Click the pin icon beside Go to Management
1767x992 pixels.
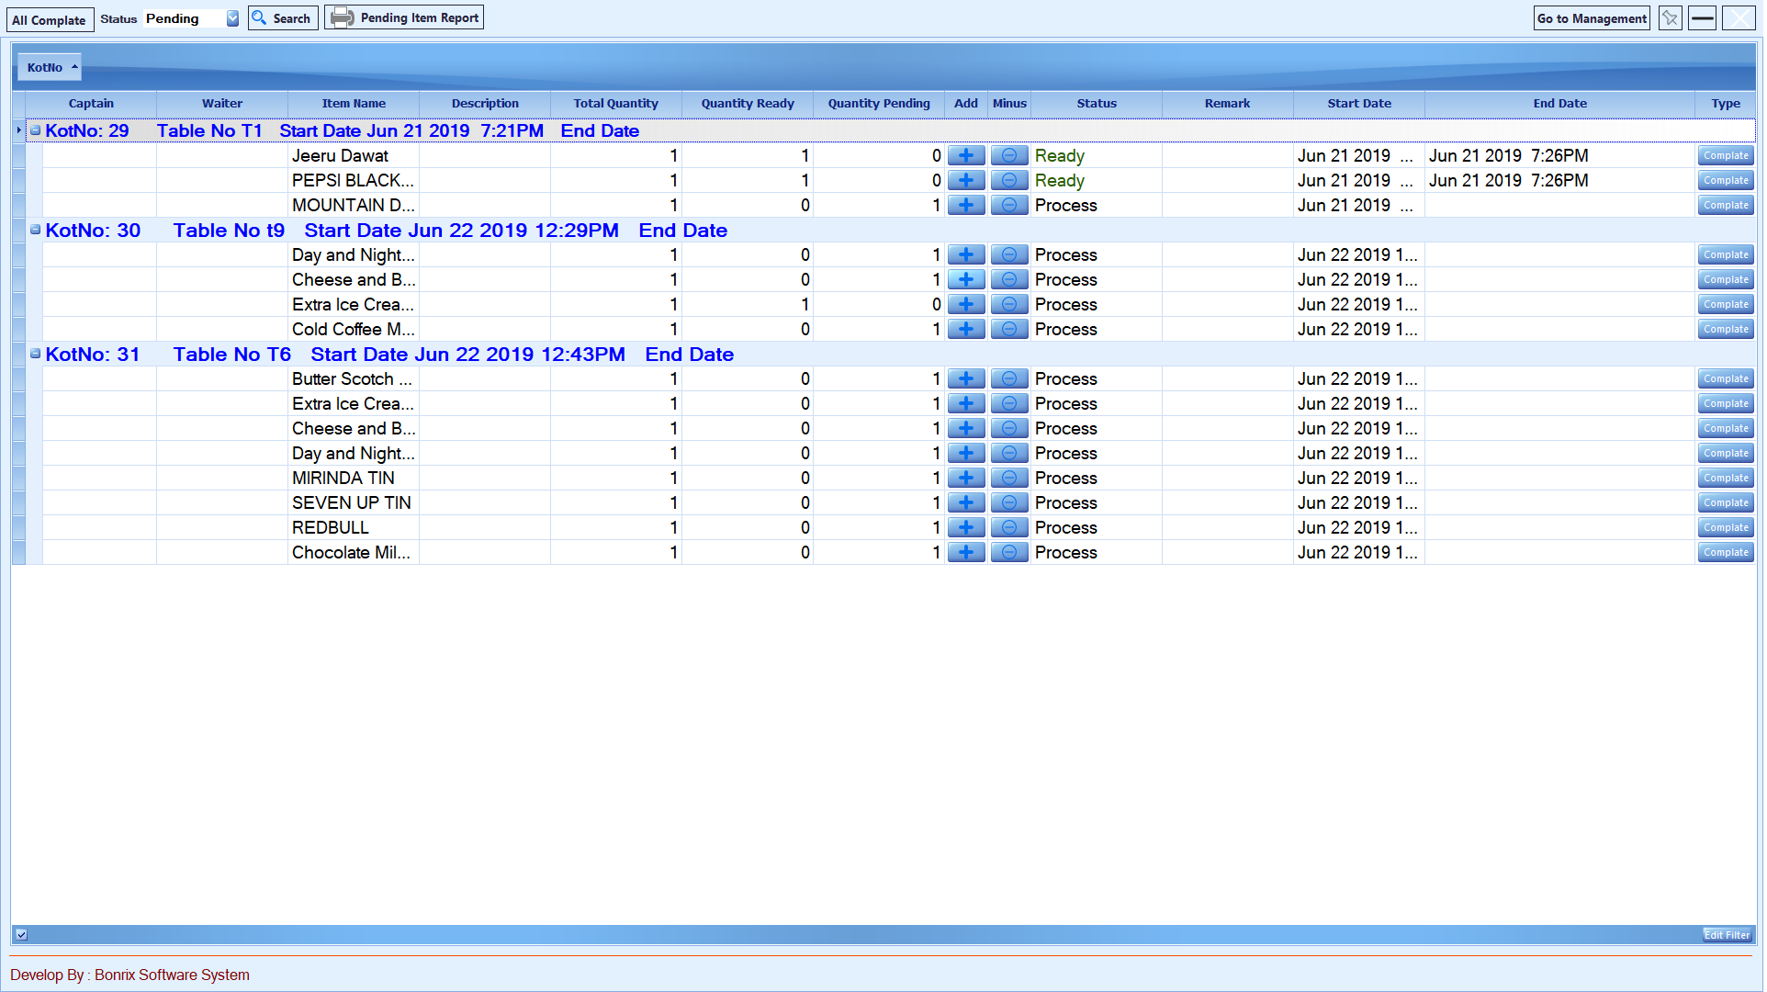pyautogui.click(x=1670, y=18)
